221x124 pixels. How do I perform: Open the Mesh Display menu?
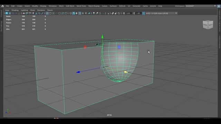click(x=94, y=6)
